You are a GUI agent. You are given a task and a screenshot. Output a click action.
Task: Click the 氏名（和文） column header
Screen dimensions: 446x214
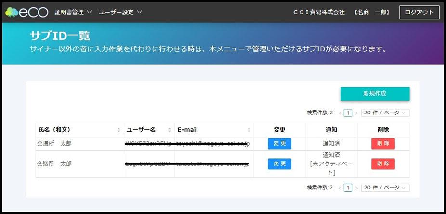(x=79, y=130)
